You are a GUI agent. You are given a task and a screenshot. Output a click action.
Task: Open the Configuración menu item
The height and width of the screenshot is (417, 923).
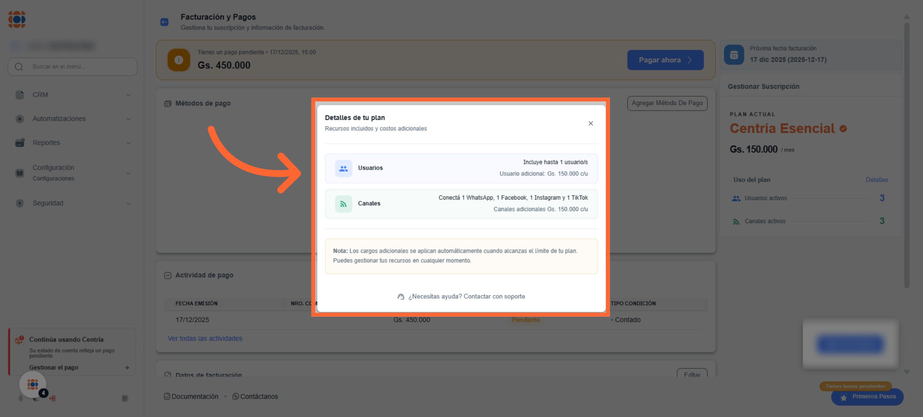point(53,168)
